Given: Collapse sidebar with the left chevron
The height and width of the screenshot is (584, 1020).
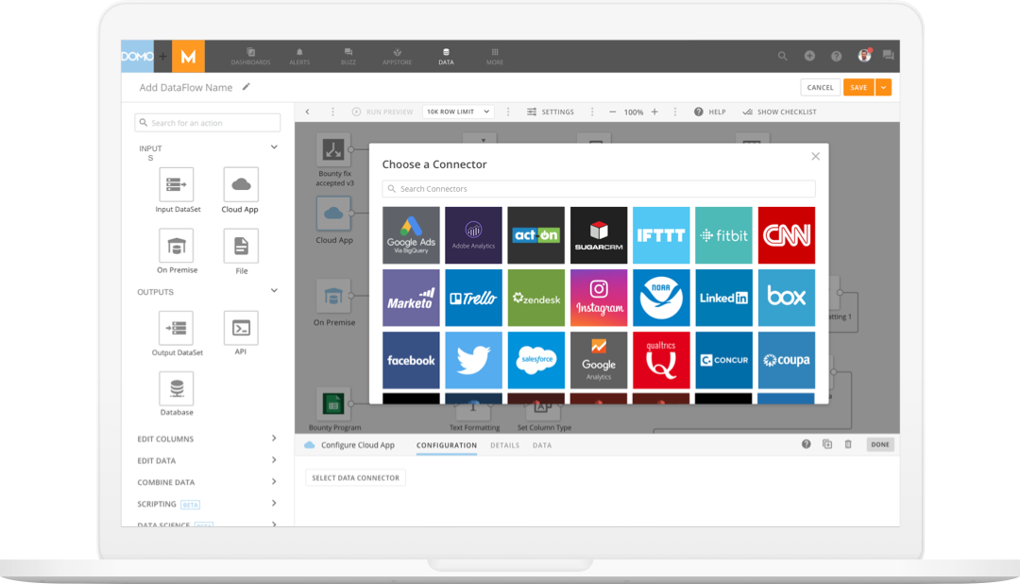Looking at the screenshot, I should (x=308, y=112).
